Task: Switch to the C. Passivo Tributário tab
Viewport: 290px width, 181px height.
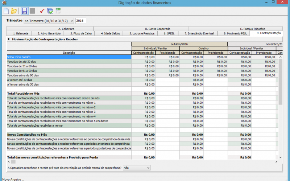Action: pos(235,29)
